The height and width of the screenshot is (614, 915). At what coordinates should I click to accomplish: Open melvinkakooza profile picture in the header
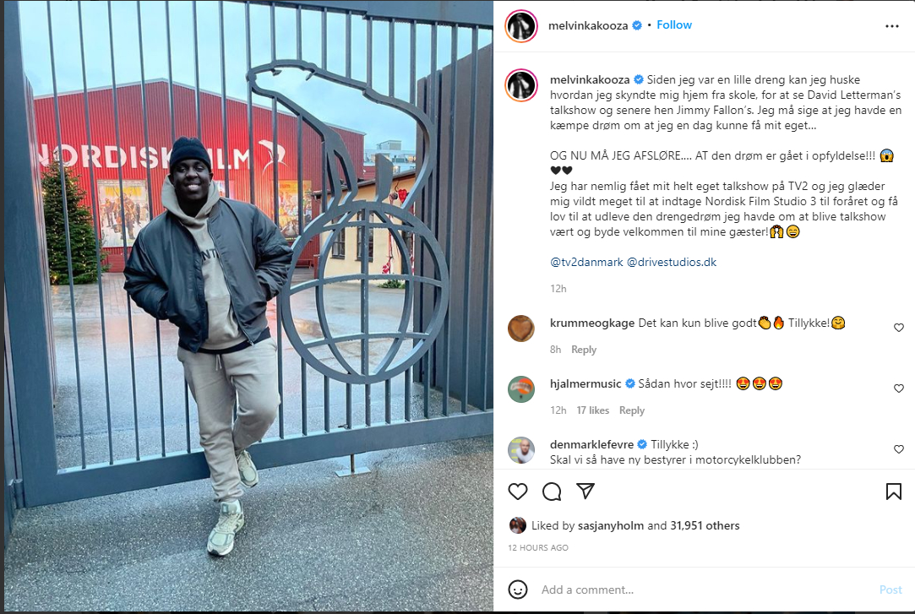521,26
